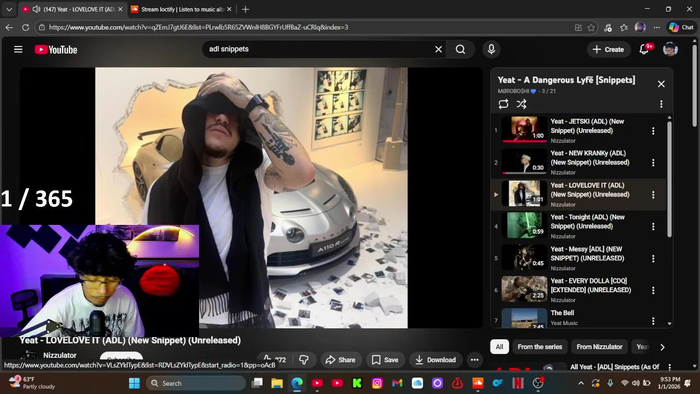
Task: Open browser Settings and more menu
Action: point(656,27)
